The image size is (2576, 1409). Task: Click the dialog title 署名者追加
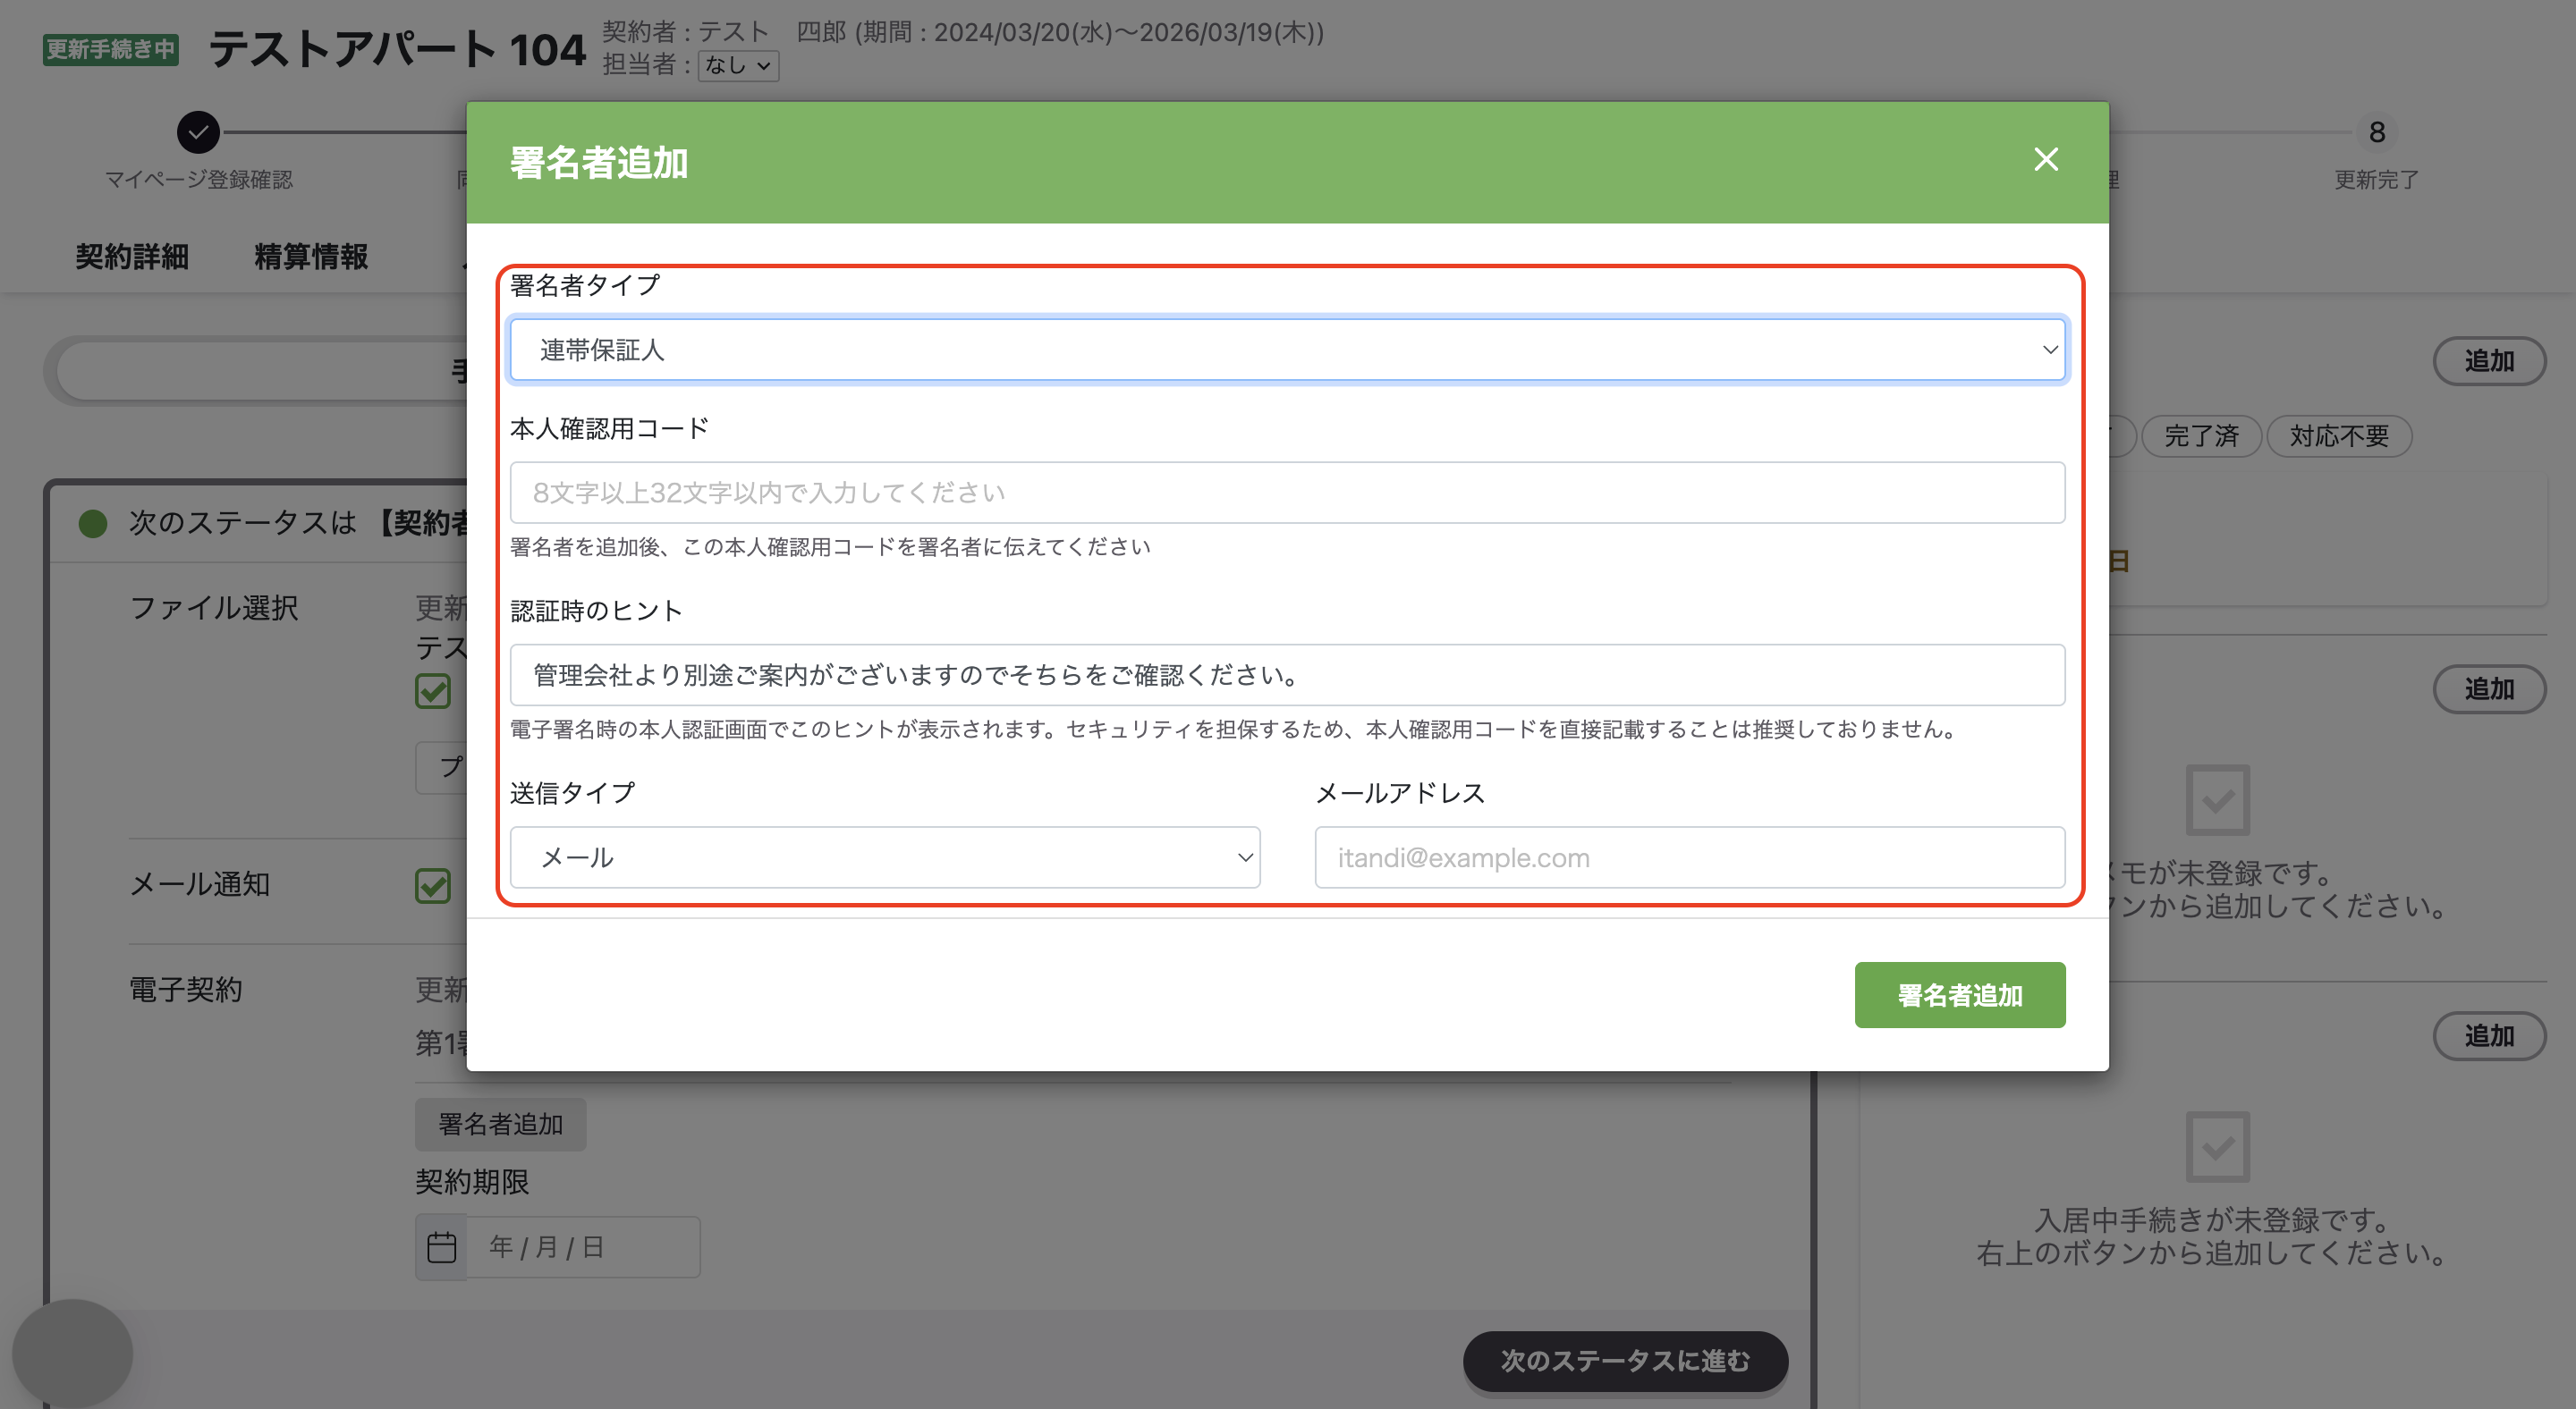tap(598, 163)
